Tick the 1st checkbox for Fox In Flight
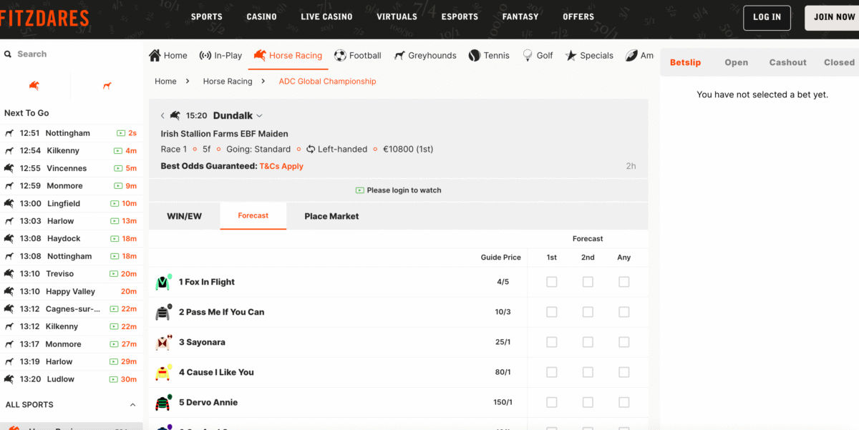The height and width of the screenshot is (430, 859). pyautogui.click(x=551, y=282)
